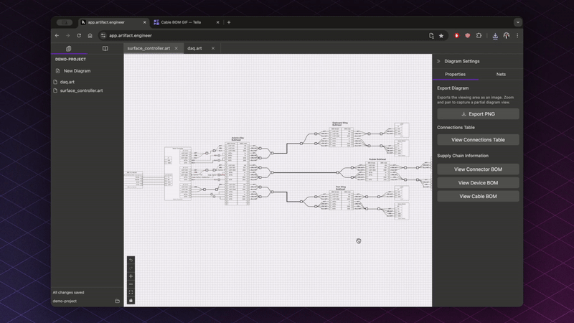Viewport: 574px width, 323px height.
Task: Switch to the Cable BOM GIF — Tella browser tab
Action: click(x=187, y=22)
